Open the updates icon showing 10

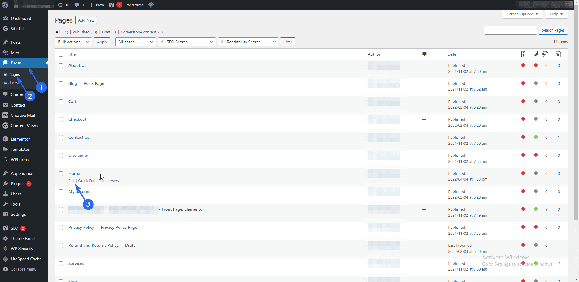click(64, 5)
